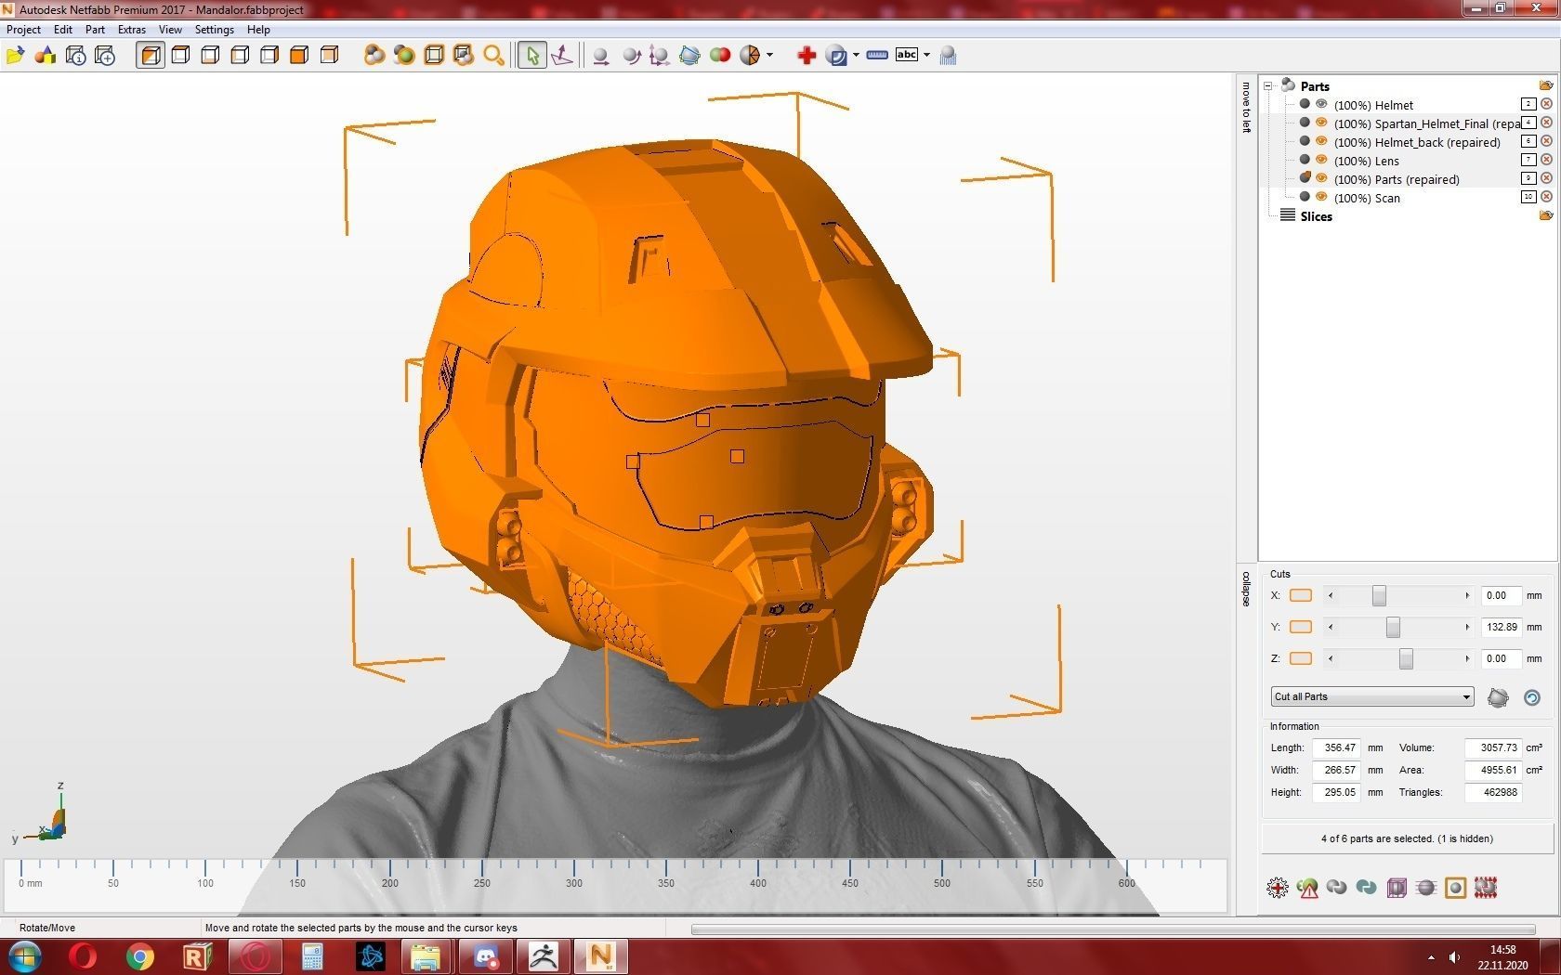Open Google Chrome from the taskbar

(140, 956)
